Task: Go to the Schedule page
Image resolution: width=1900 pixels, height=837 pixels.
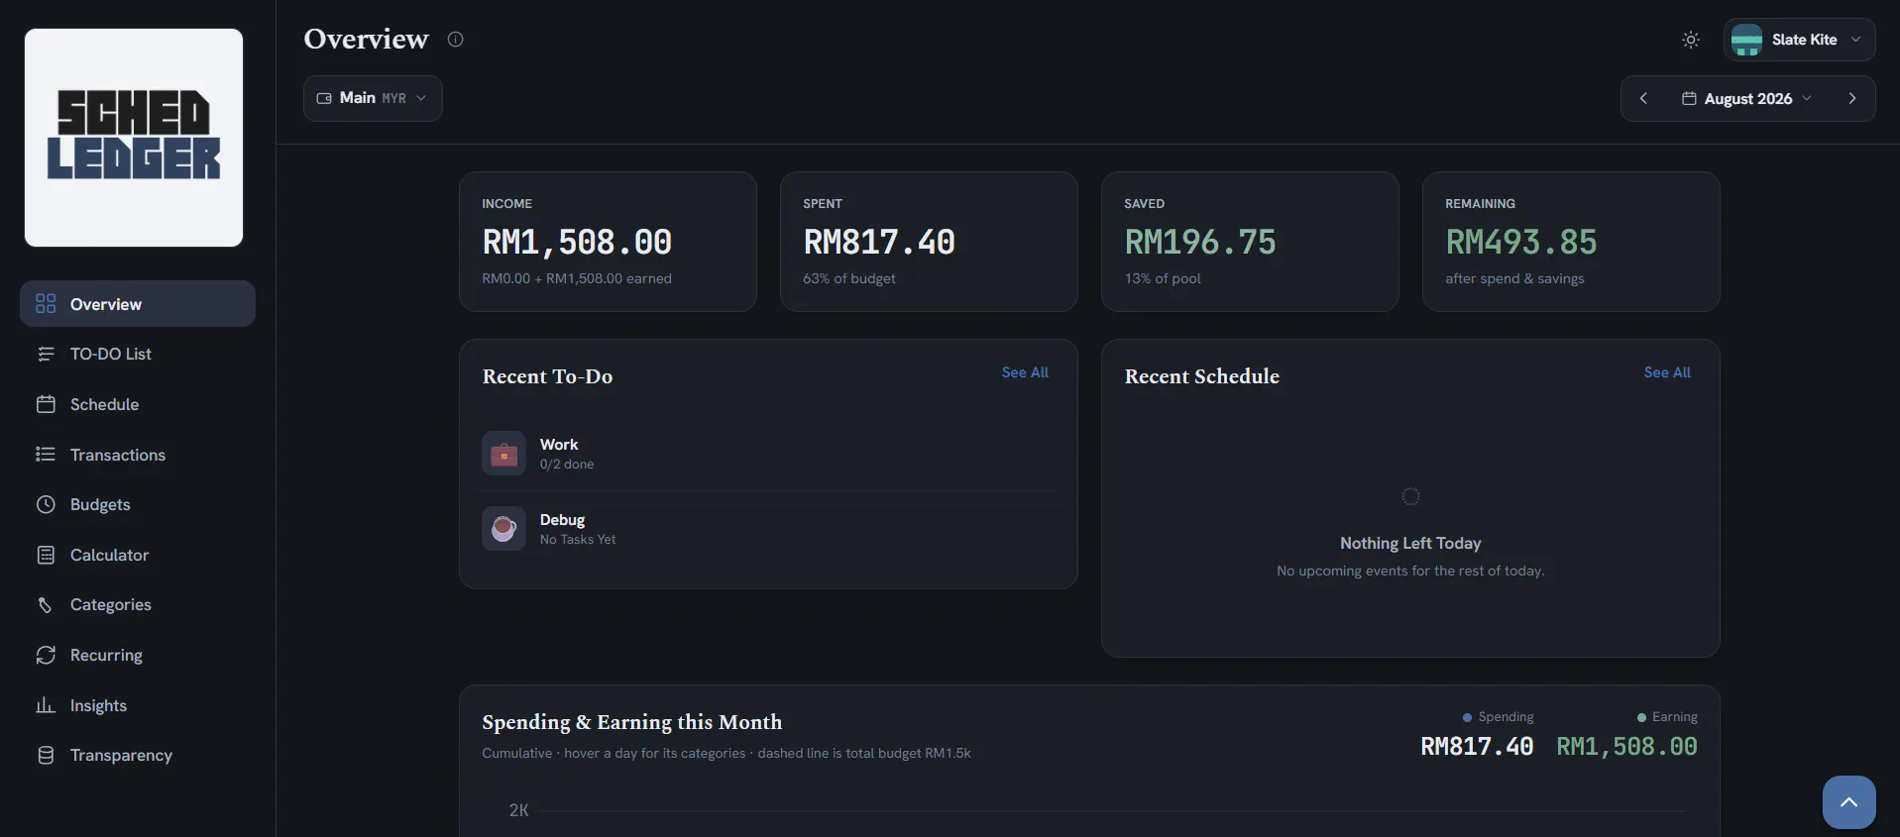Action: point(138,404)
